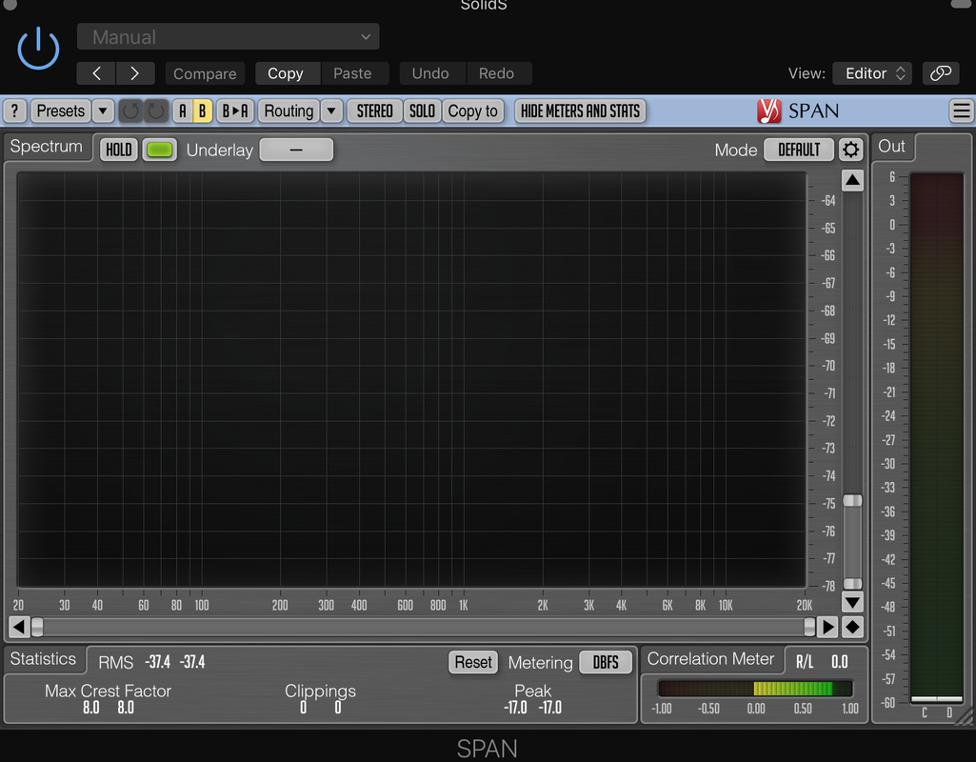The image size is (976, 762).
Task: Go to previous preset arrow
Action: [x=96, y=73]
